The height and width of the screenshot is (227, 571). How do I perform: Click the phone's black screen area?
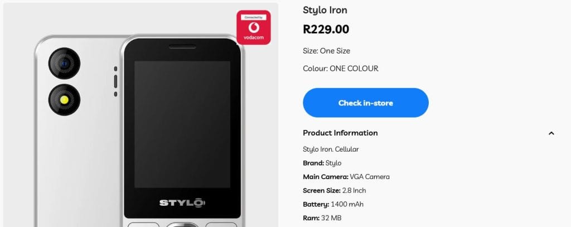(x=182, y=124)
